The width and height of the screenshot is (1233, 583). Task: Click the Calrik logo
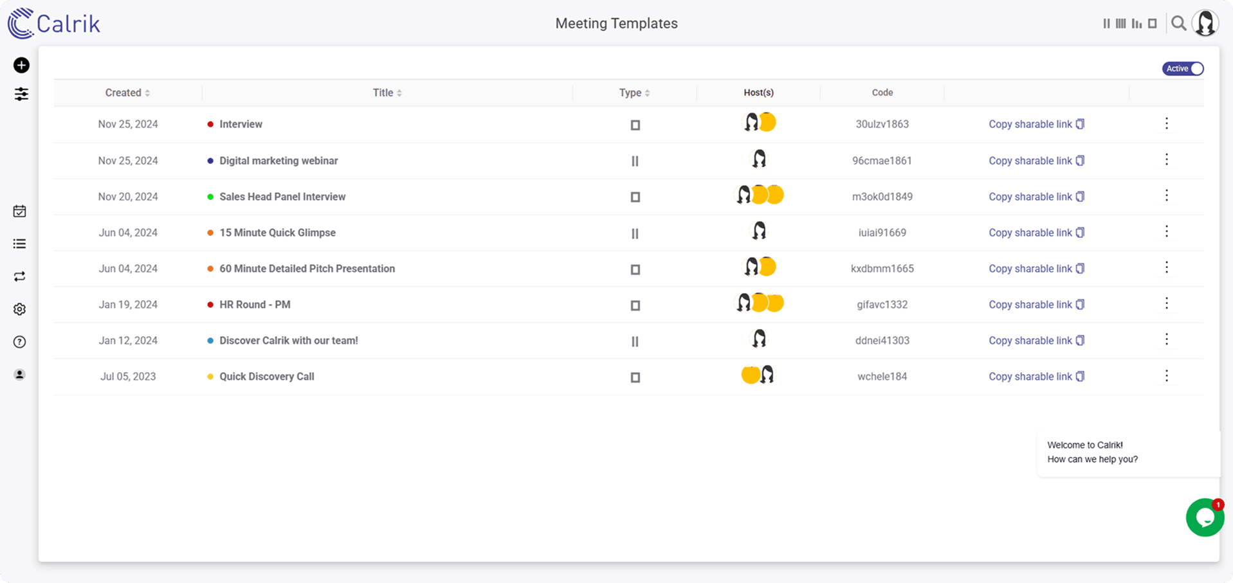(x=54, y=24)
